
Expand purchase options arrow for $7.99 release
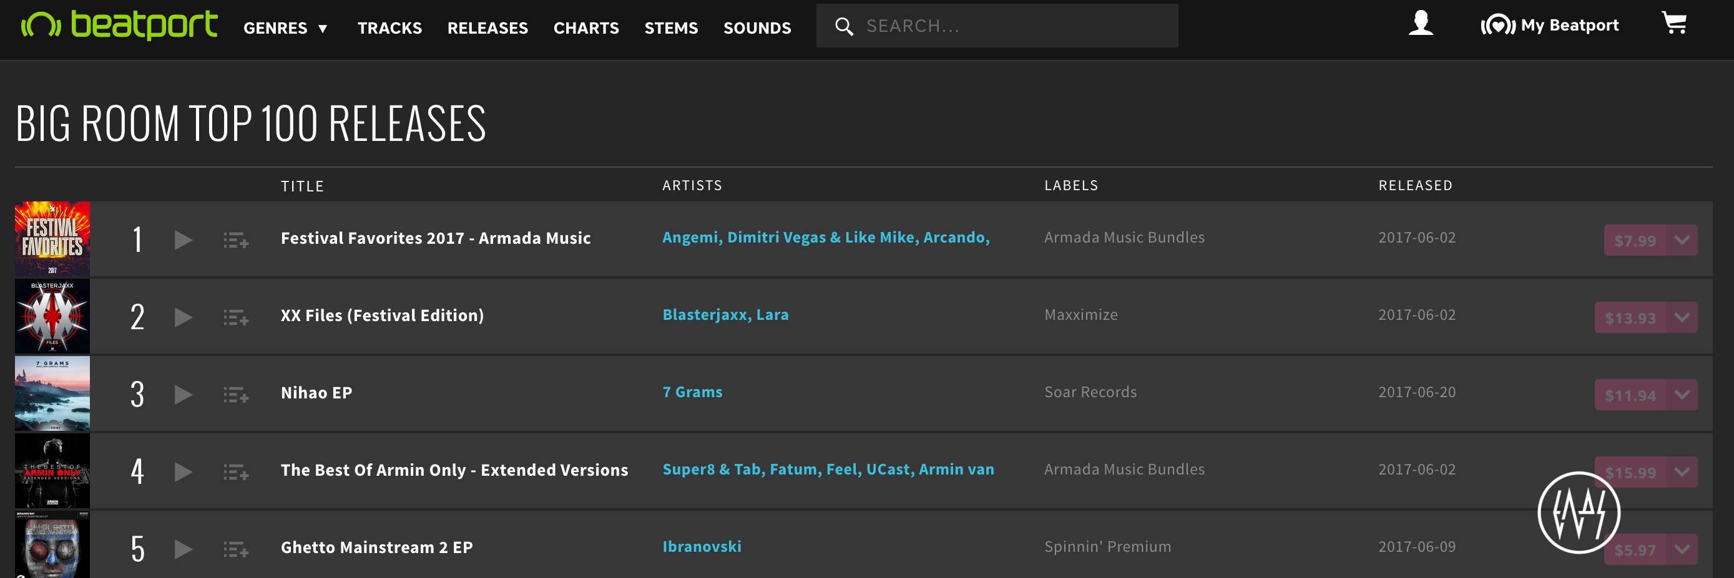(1682, 241)
